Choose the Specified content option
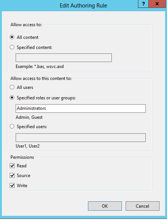167x220 pixels. coord(12,47)
